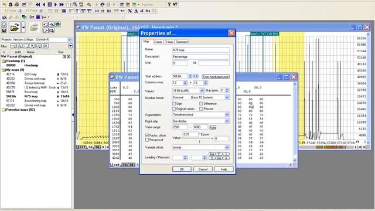
Task: Click the magnifier zoom icon in toolbar
Action: click(75, 4)
